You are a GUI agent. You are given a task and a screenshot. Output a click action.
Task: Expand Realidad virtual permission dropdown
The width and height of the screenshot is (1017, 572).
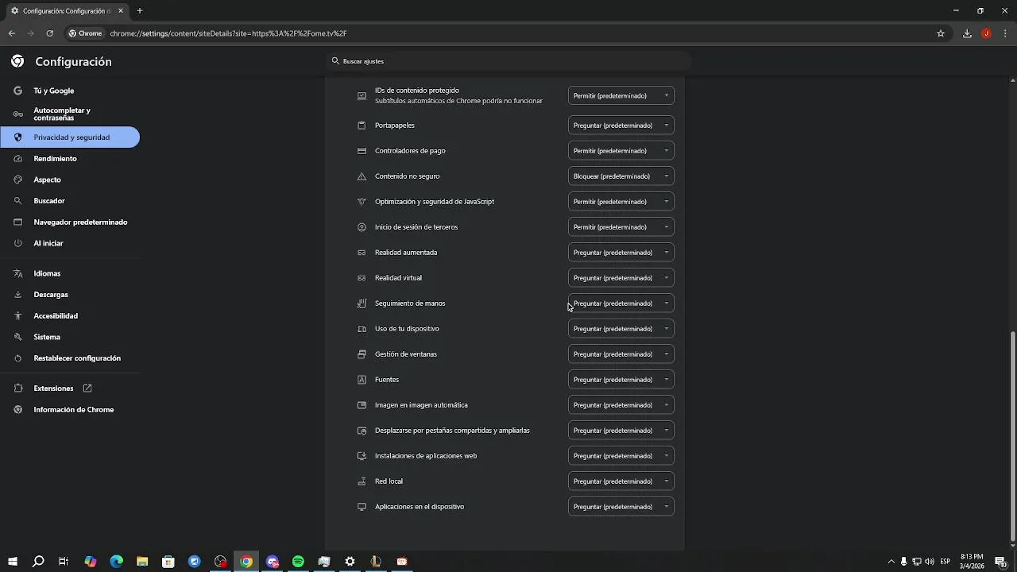[621, 278]
